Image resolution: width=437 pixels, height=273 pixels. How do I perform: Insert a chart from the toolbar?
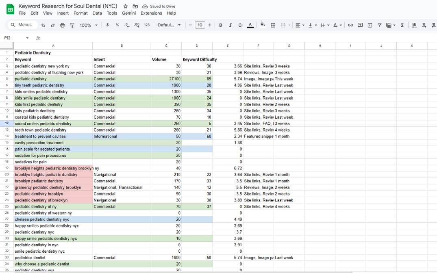pos(370,25)
